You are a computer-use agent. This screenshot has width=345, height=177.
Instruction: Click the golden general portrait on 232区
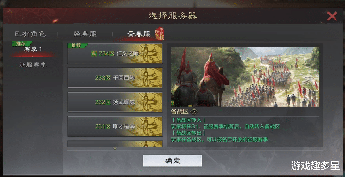(x=148, y=102)
